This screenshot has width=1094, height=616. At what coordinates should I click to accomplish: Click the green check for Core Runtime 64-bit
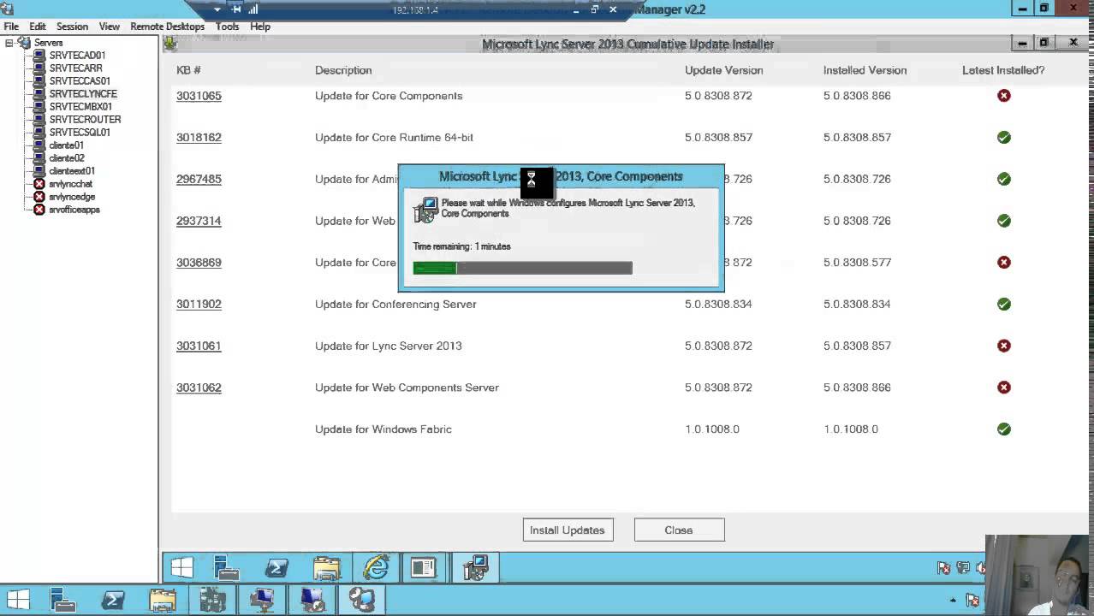coord(1004,138)
